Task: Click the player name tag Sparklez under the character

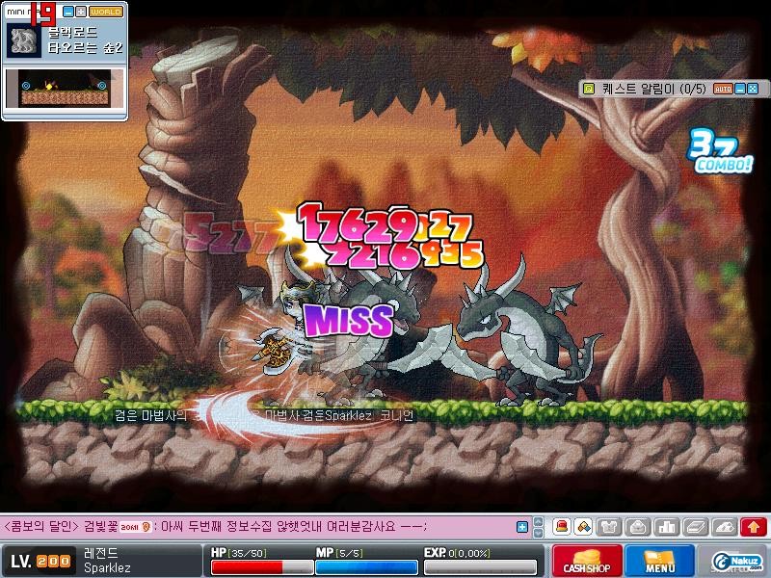Action: coord(348,415)
